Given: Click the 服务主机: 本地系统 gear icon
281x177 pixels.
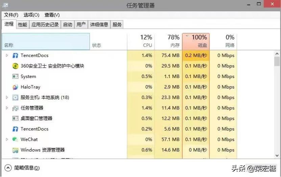Looking at the screenshot, I should pos(15,98).
